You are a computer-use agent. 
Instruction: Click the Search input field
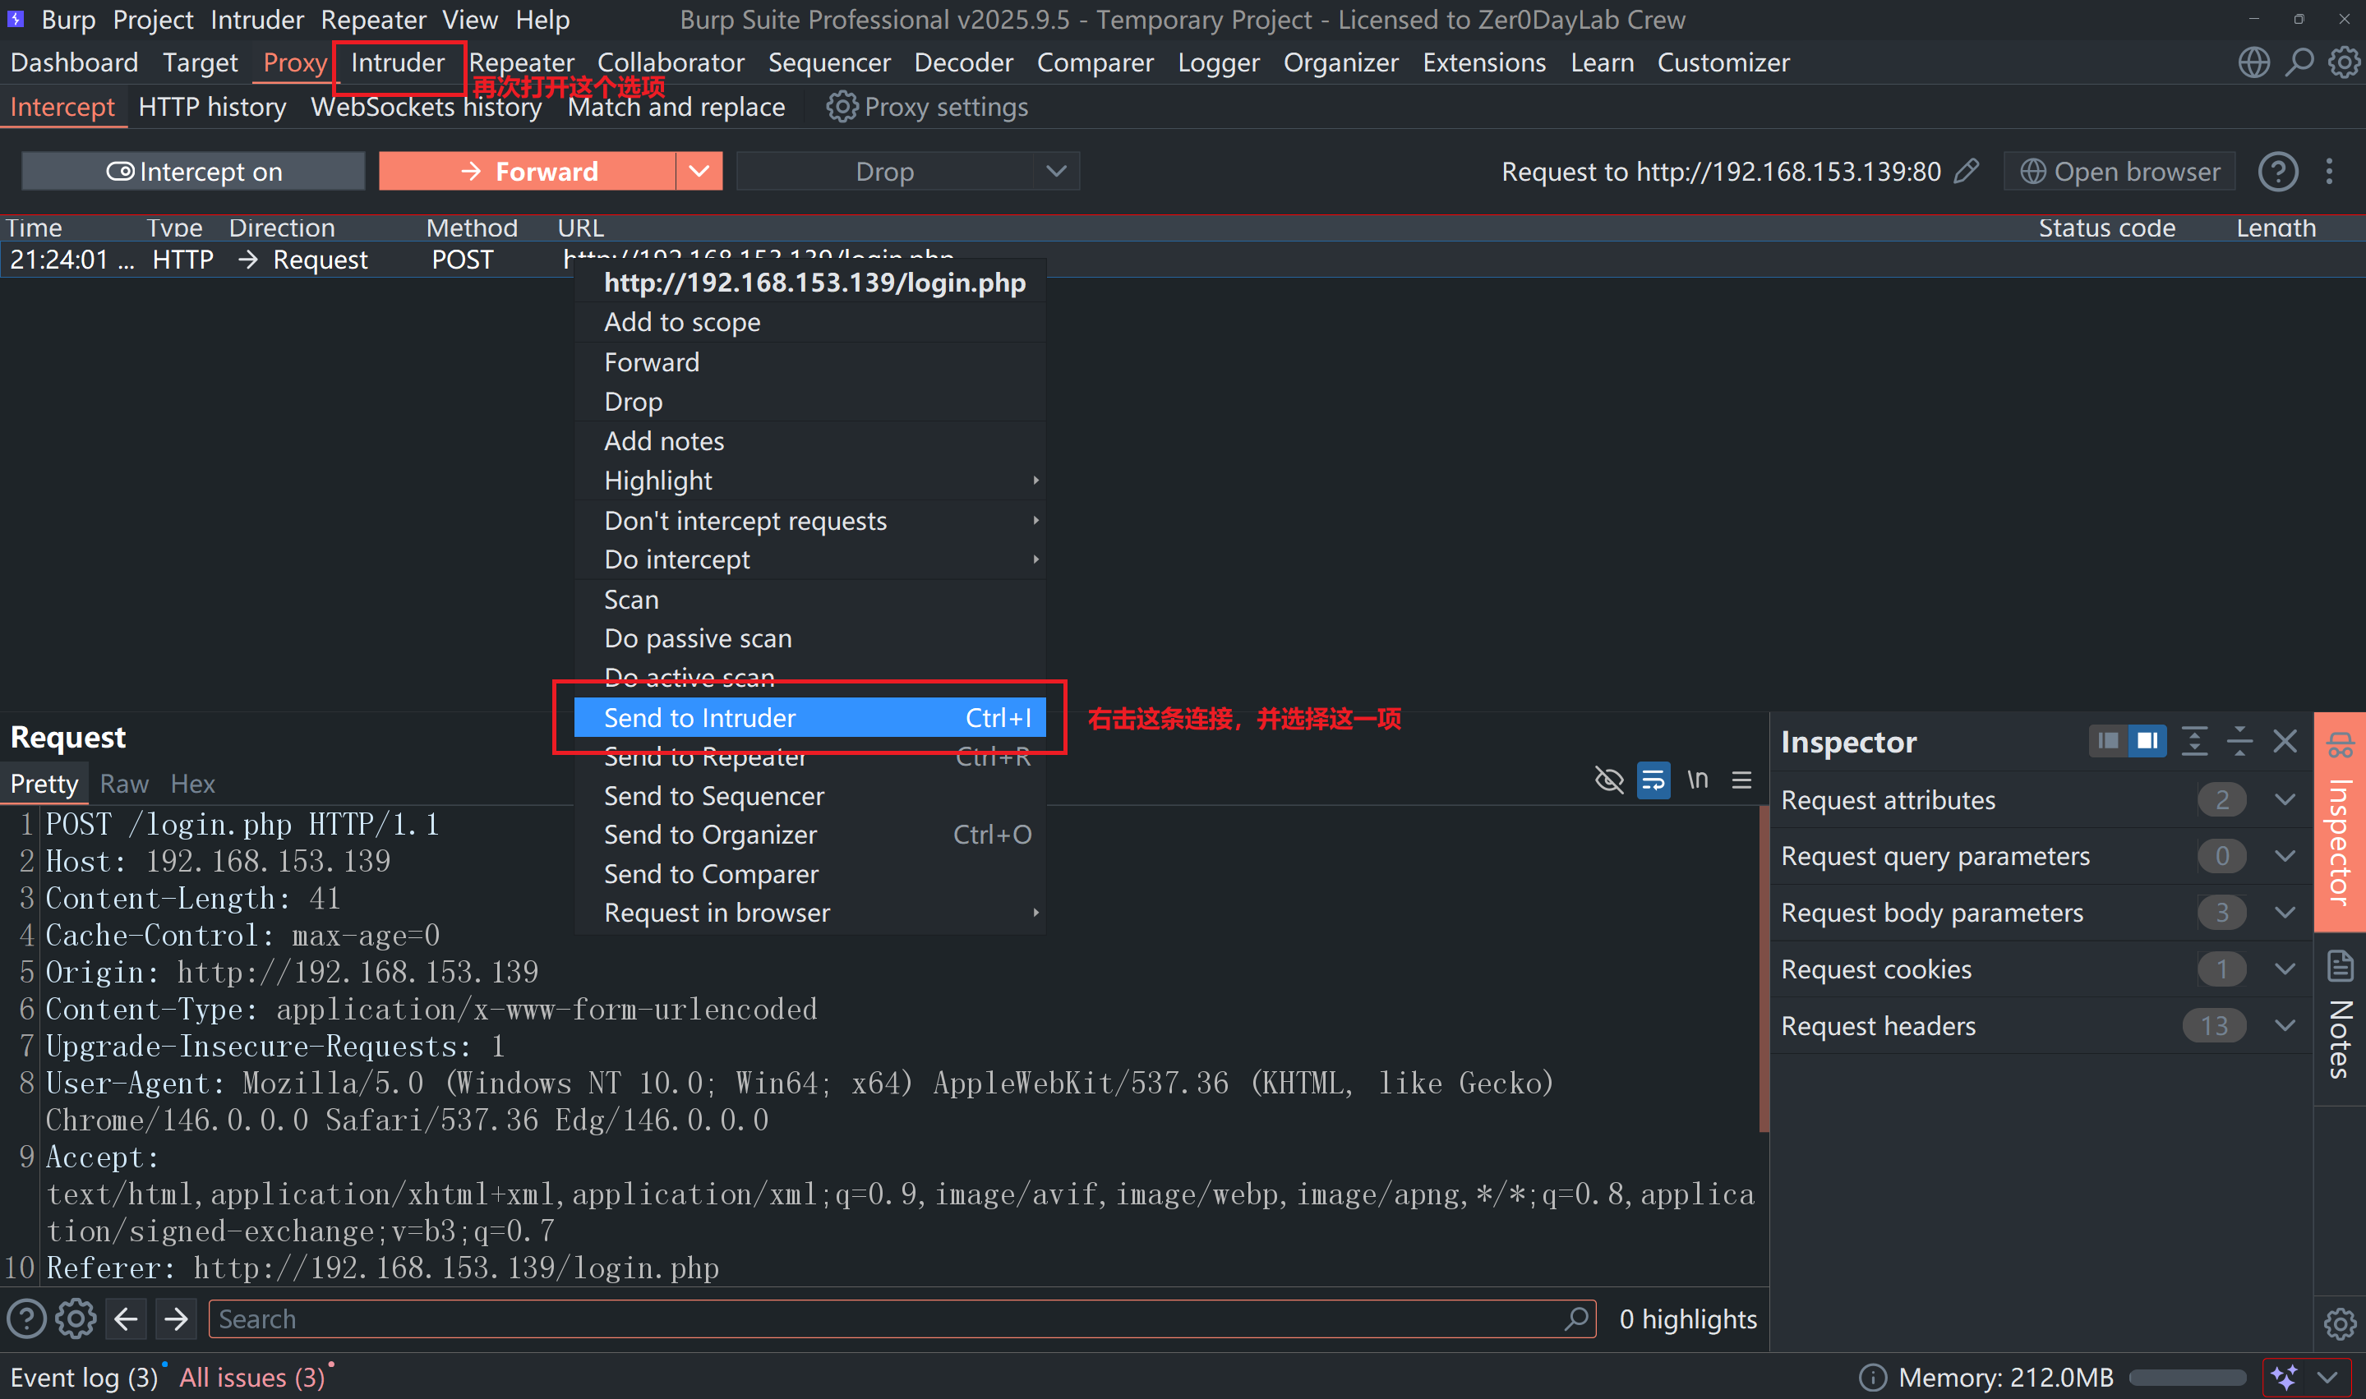pyautogui.click(x=902, y=1318)
